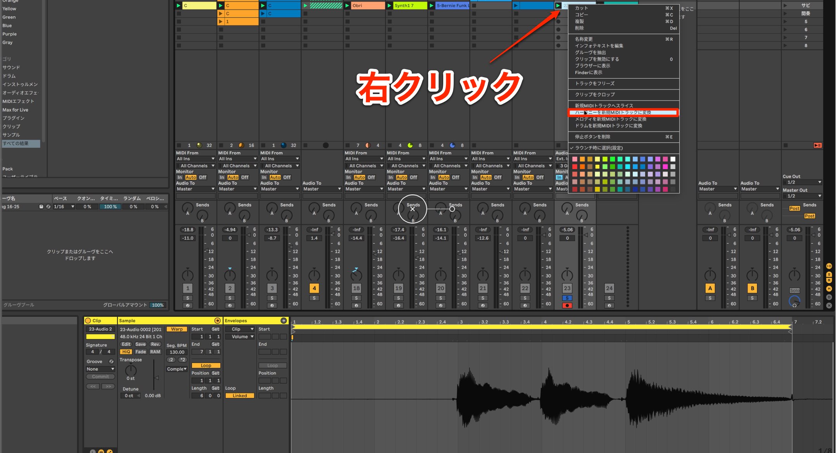
Task: Double tempo with the *2 button
Action: pyautogui.click(x=182, y=360)
